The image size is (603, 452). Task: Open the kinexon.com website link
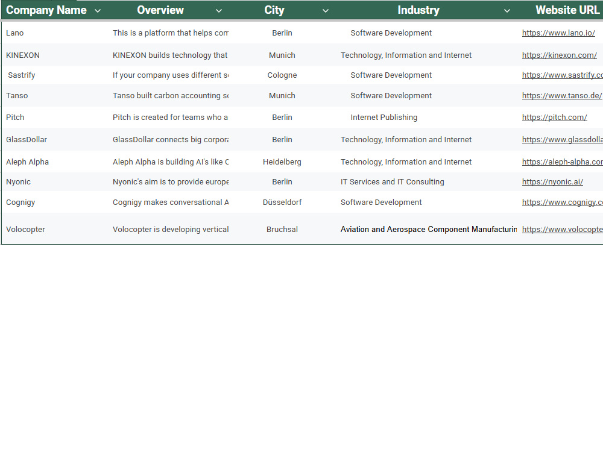[x=559, y=55]
